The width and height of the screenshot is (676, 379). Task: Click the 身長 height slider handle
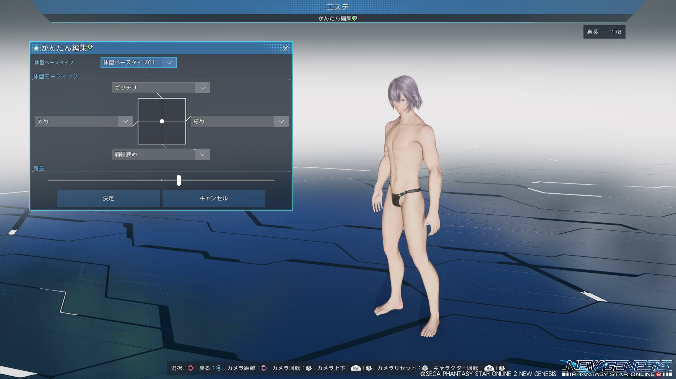(179, 180)
